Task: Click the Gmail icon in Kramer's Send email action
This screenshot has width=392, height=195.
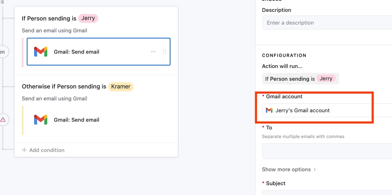Action: [x=41, y=120]
